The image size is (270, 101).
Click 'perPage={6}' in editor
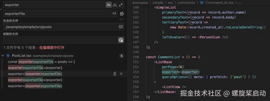tap(173, 67)
